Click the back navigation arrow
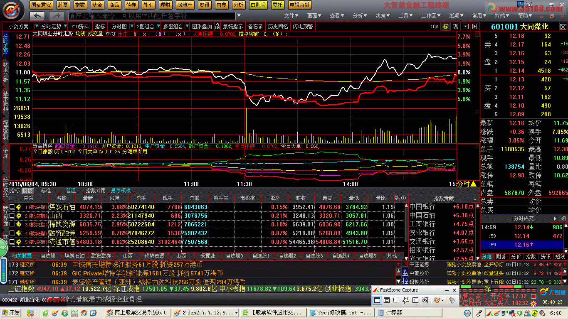 37,15
